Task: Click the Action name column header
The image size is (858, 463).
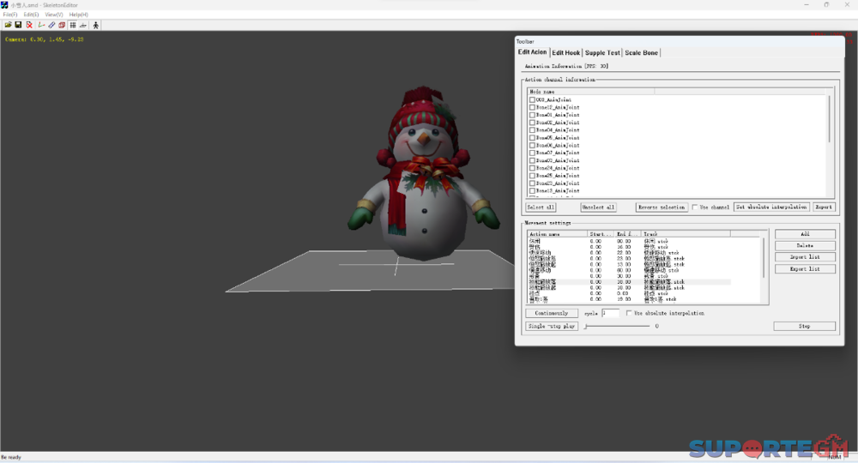Action: click(556, 233)
